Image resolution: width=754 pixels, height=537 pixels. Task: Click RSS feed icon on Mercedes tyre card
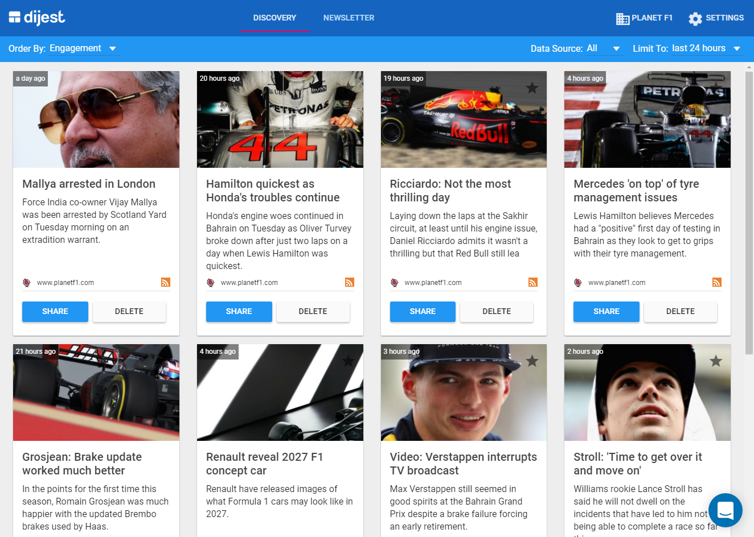coord(717,282)
